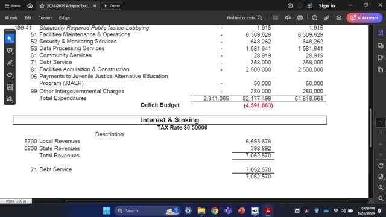
Task: Upload file to cloud storage icon
Action: point(288,18)
